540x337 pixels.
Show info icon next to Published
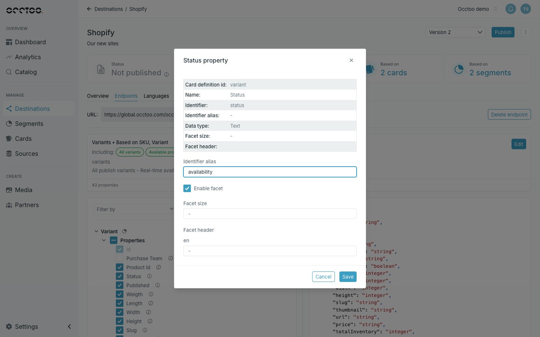(x=157, y=285)
